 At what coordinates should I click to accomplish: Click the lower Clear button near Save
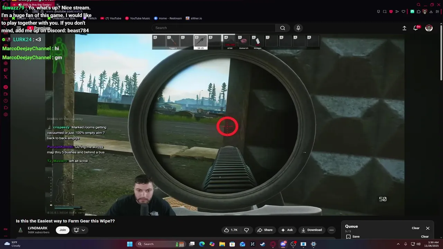[x=425, y=237]
